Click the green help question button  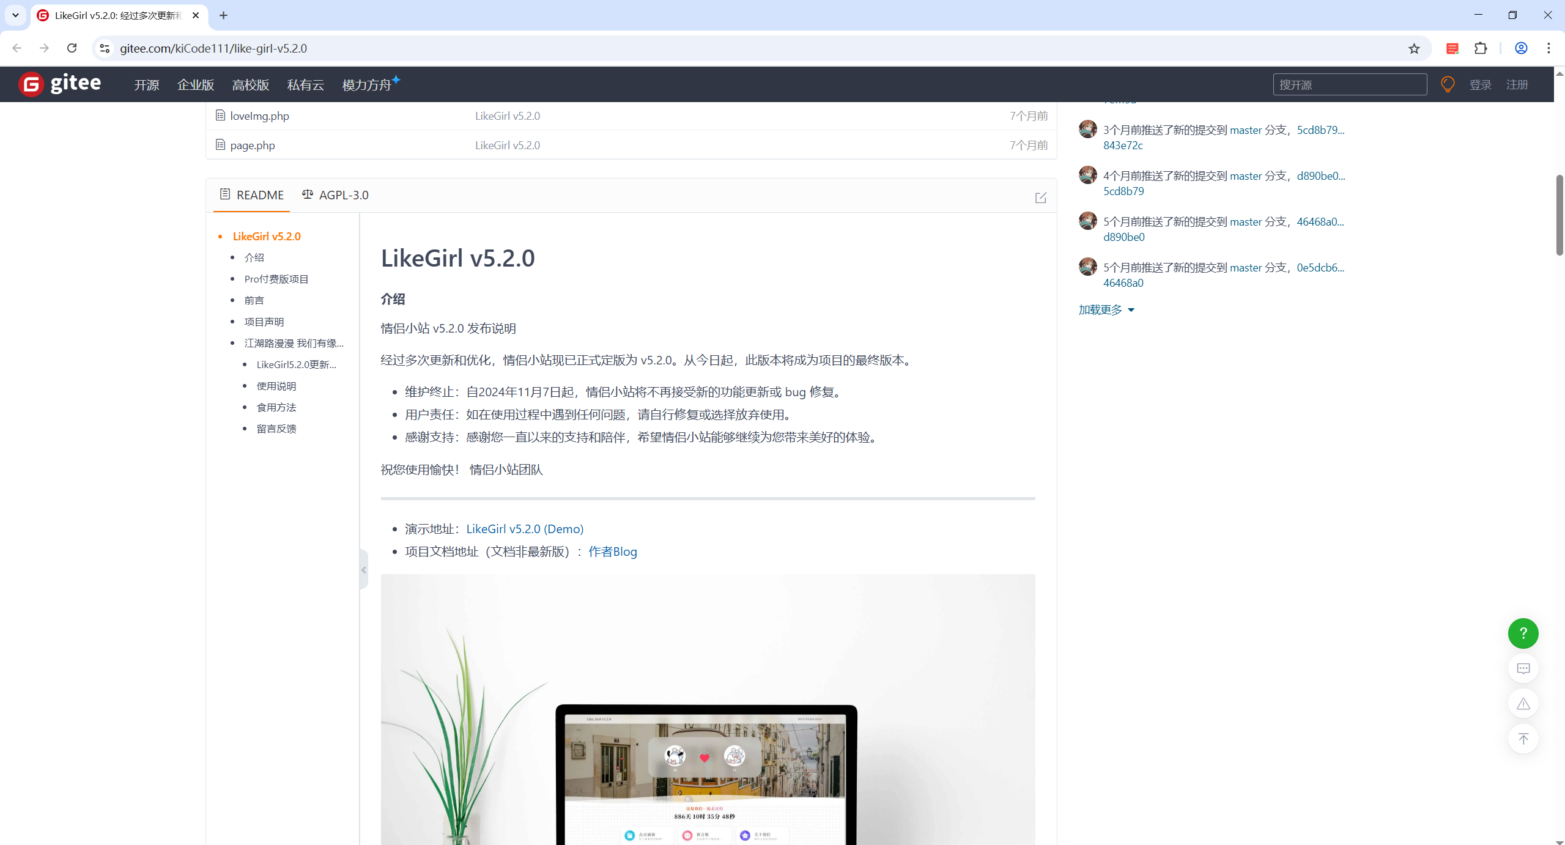[1523, 633]
